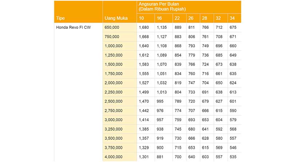Select the 10-month tenor column header
291x162 pixels.
(x=141, y=18)
